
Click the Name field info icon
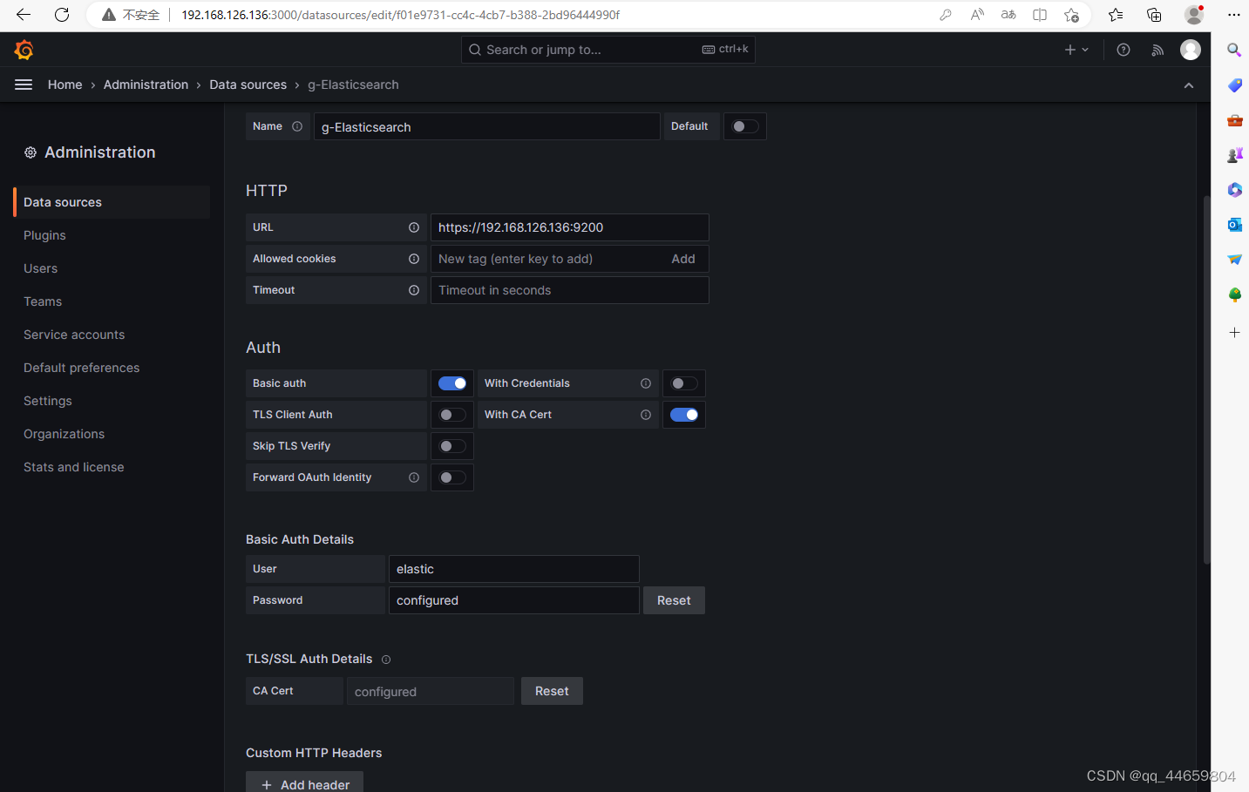pos(297,126)
